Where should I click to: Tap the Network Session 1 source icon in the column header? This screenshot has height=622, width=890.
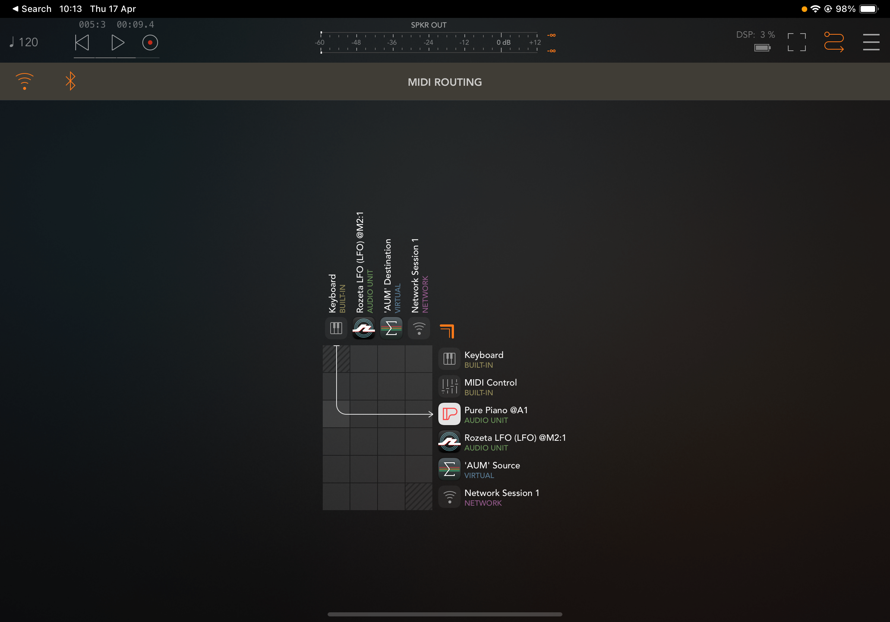[419, 329]
